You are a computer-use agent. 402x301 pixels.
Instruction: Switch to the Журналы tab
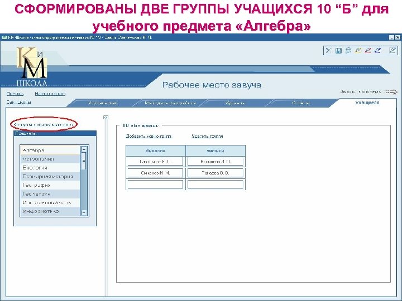tap(234, 103)
